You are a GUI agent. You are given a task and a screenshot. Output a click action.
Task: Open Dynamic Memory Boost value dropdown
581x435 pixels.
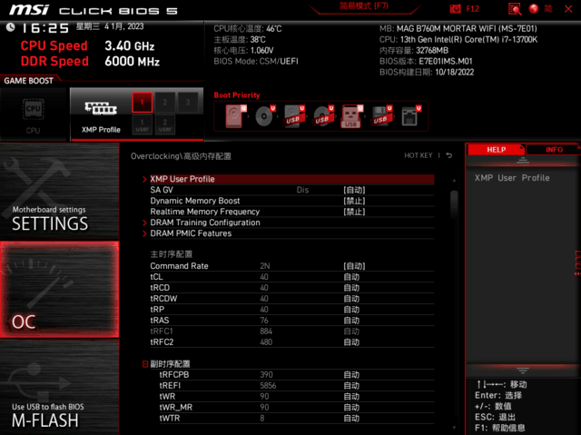(354, 201)
